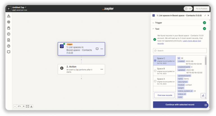216x116 pixels.
Task: Open version history clock icon in sidebar
Action: 9,34
